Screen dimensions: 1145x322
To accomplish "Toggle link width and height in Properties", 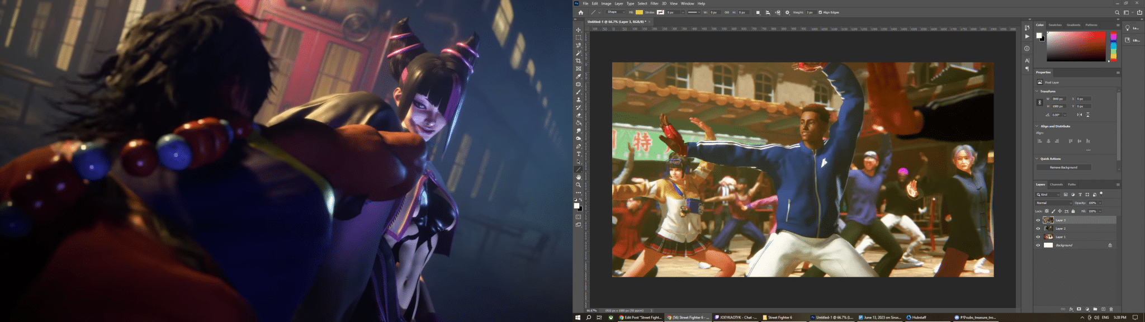I will pos(1040,102).
